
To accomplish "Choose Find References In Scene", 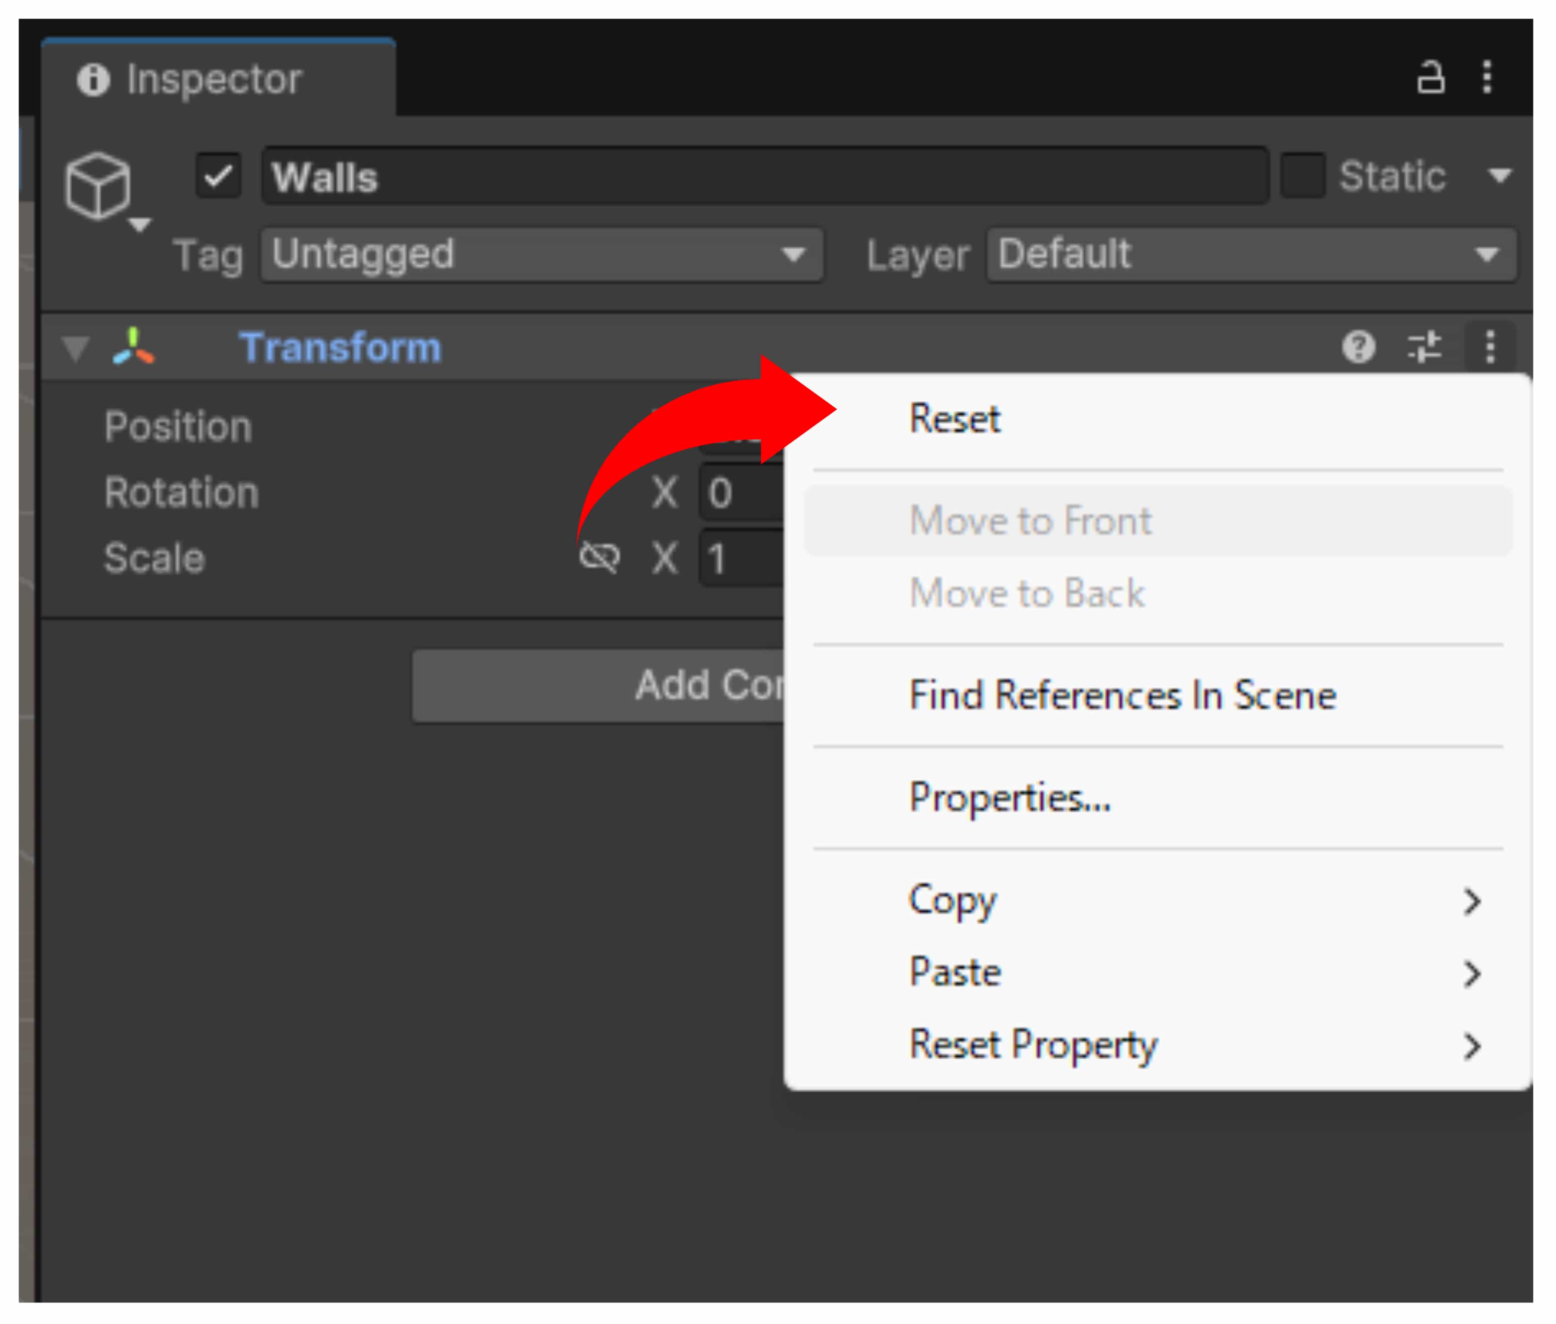I will click(1121, 695).
